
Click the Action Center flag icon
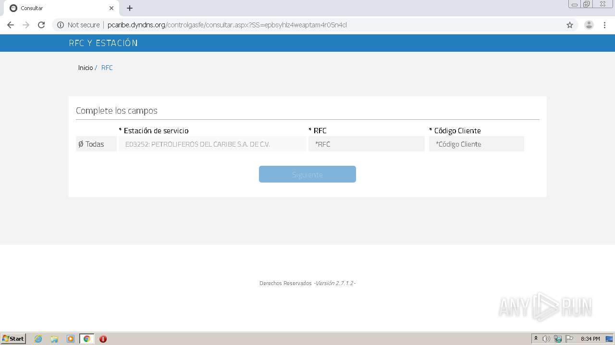569,339
